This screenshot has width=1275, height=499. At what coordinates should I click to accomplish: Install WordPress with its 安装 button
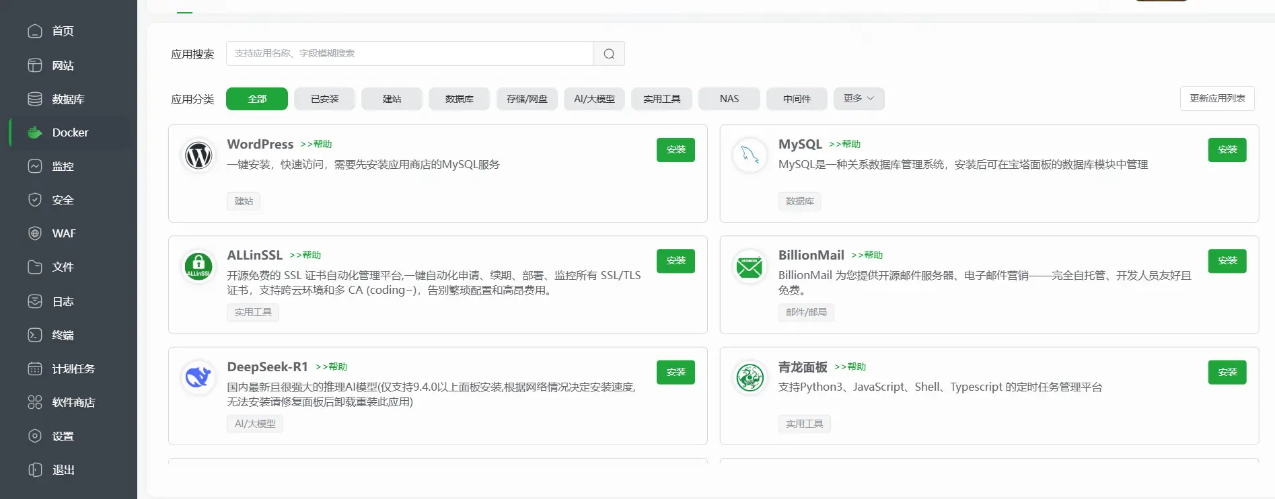pos(676,150)
